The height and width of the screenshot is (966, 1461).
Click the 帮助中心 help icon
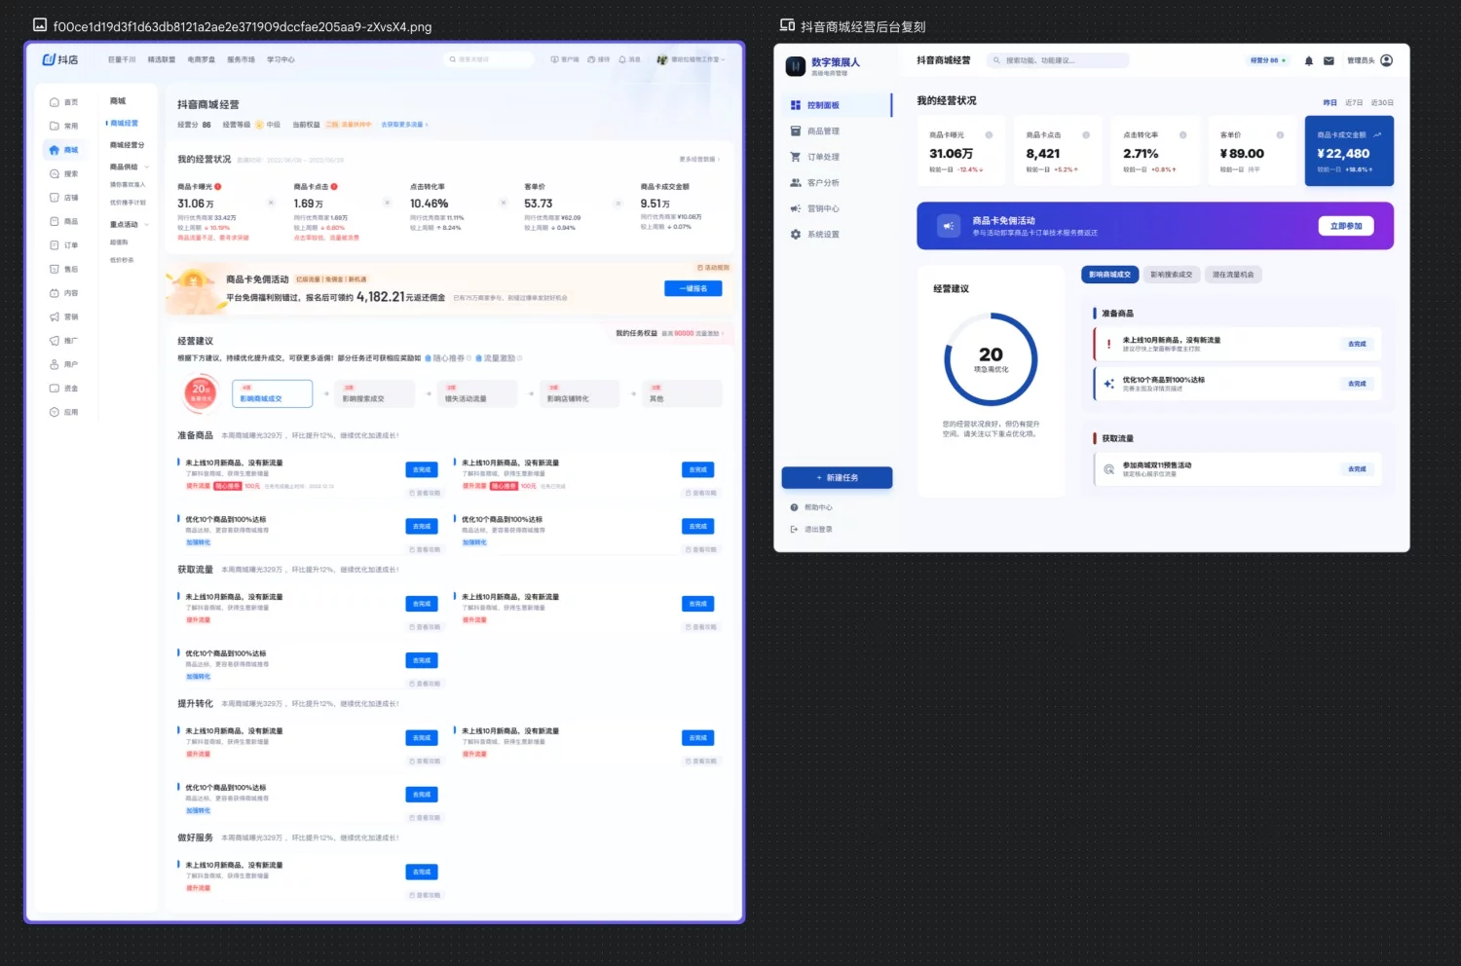click(794, 507)
